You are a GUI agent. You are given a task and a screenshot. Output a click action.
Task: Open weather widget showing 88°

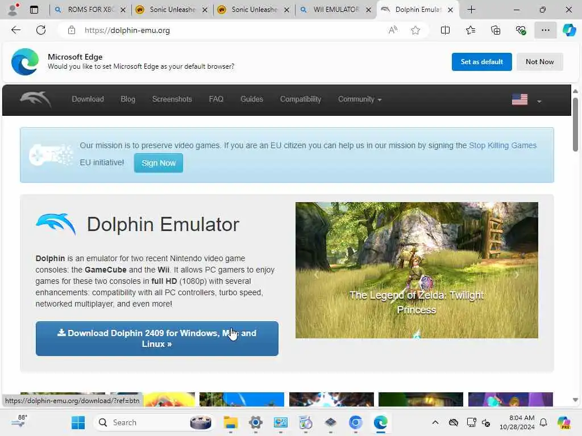pyautogui.click(x=19, y=422)
